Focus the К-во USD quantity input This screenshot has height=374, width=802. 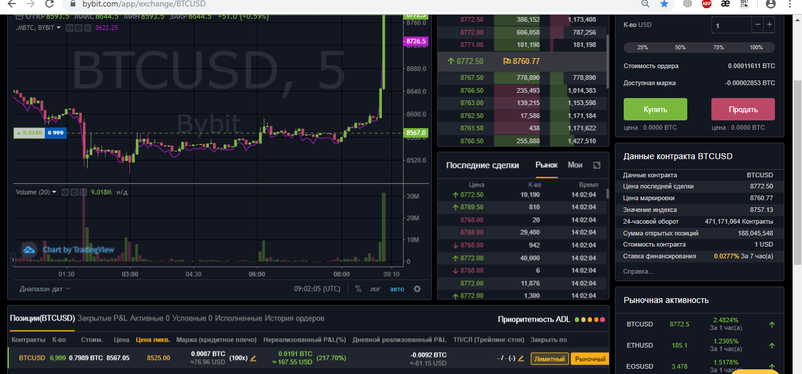pos(731,25)
